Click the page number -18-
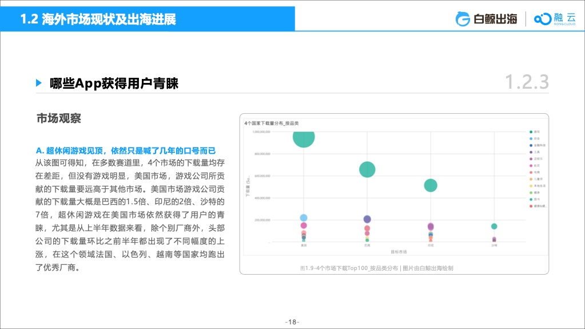The width and height of the screenshot is (585, 329). click(292, 322)
